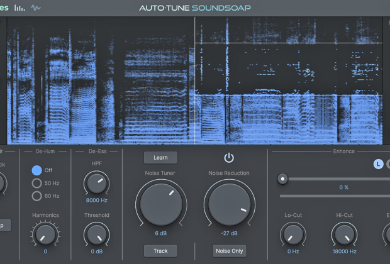Select the 50 Hz De-Hum option
Viewport: 390px width, 264px height.
coord(37,183)
